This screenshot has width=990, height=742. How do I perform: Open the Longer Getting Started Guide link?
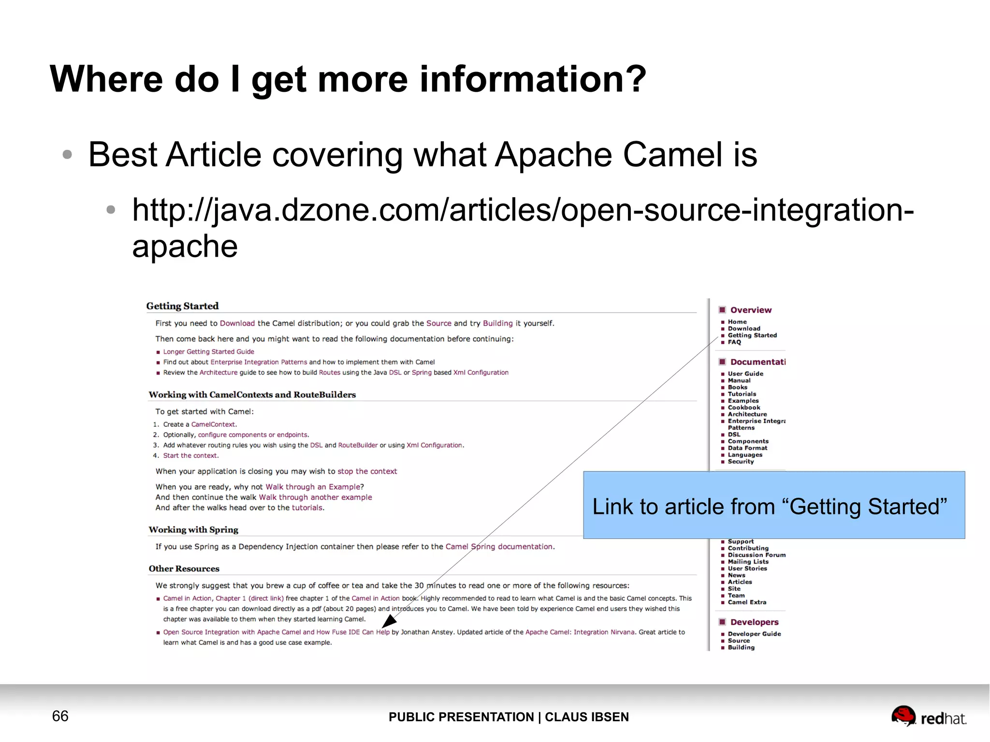point(208,352)
